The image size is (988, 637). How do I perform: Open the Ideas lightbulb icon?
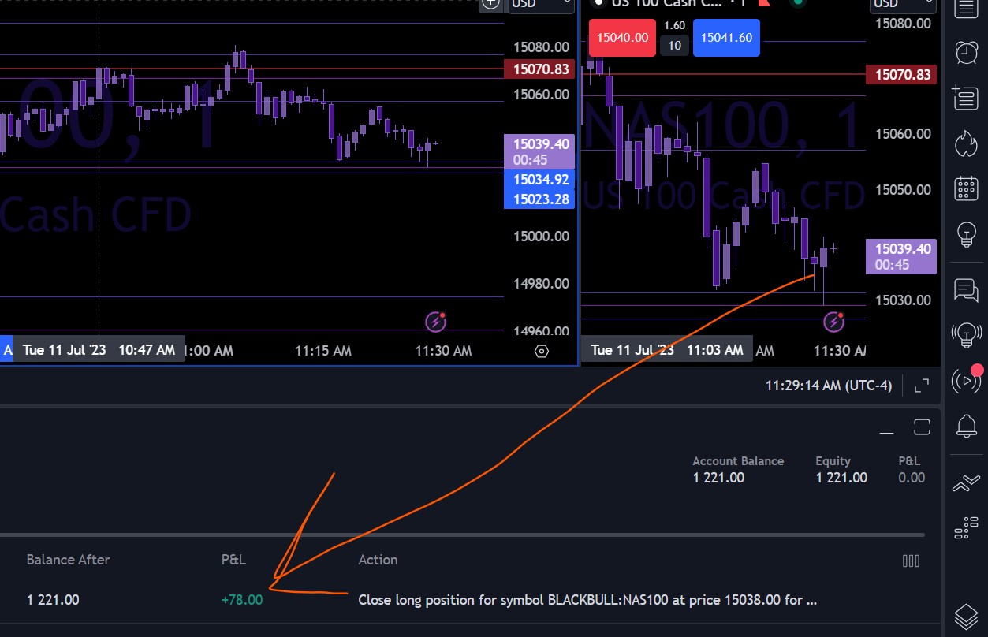coord(966,234)
